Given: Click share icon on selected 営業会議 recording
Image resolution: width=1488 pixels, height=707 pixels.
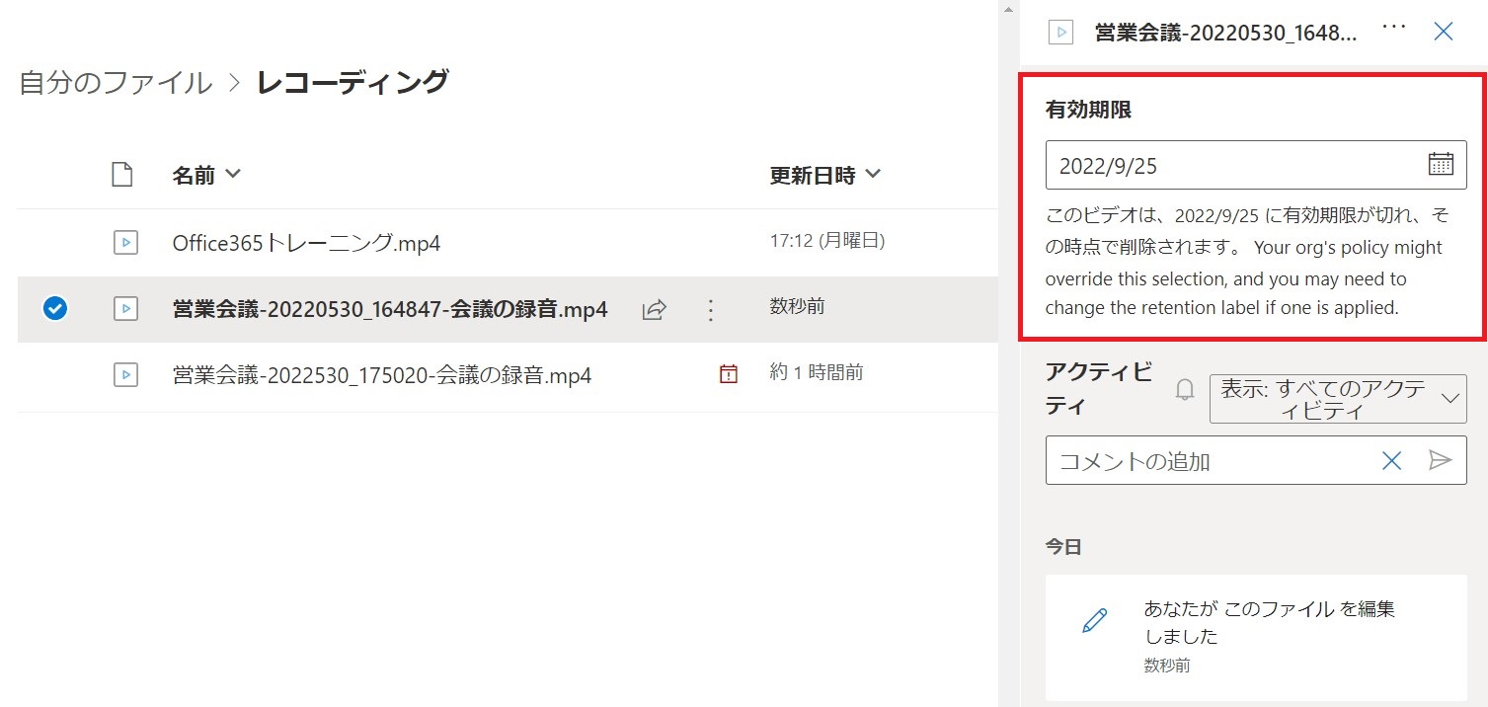Looking at the screenshot, I should [x=654, y=310].
